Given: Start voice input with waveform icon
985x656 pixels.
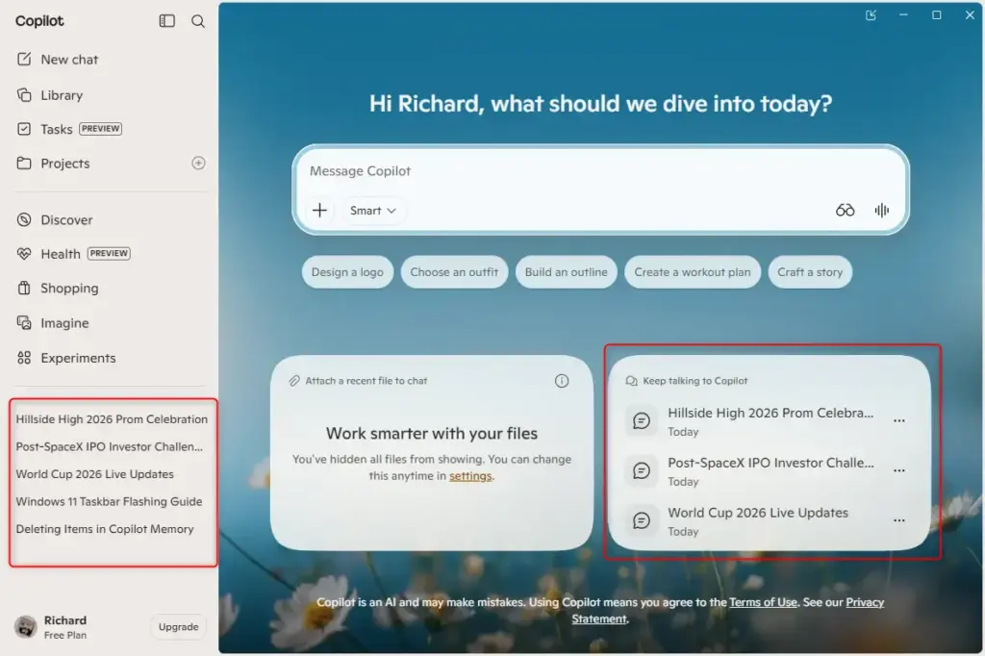Looking at the screenshot, I should (882, 211).
